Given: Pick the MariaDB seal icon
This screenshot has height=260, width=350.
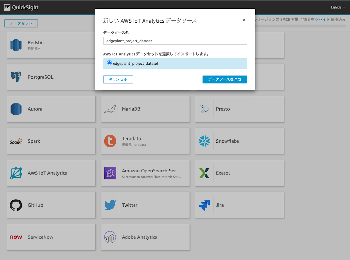Looking at the screenshot, I should [x=110, y=109].
